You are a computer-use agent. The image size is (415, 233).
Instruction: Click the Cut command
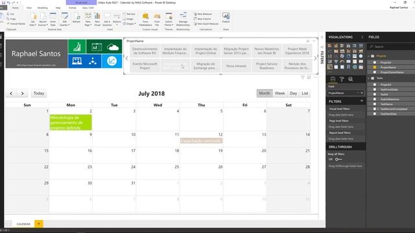(x=10, y=14)
